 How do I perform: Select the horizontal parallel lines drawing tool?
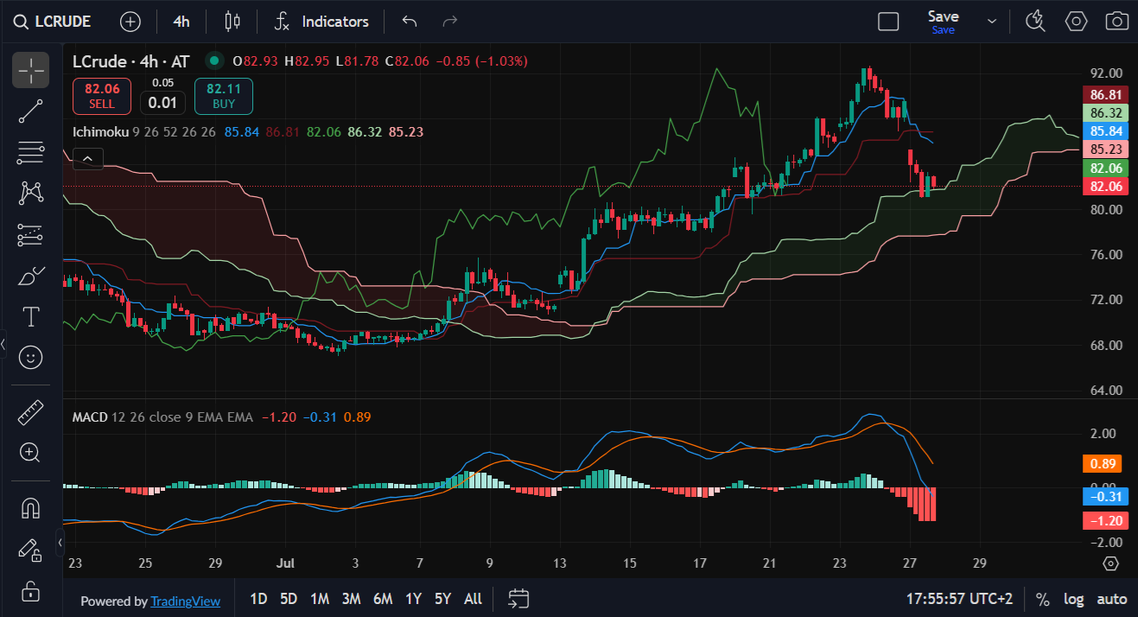point(30,152)
